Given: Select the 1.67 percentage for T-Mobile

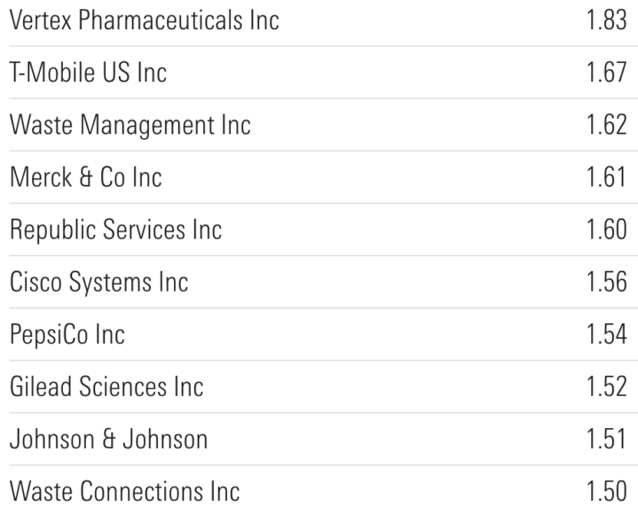Looking at the screenshot, I should (607, 73).
